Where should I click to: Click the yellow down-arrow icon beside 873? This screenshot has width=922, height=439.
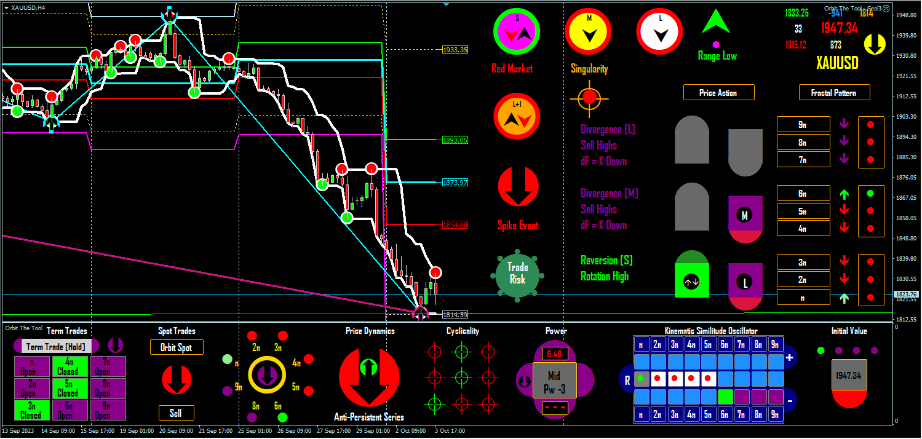[874, 44]
